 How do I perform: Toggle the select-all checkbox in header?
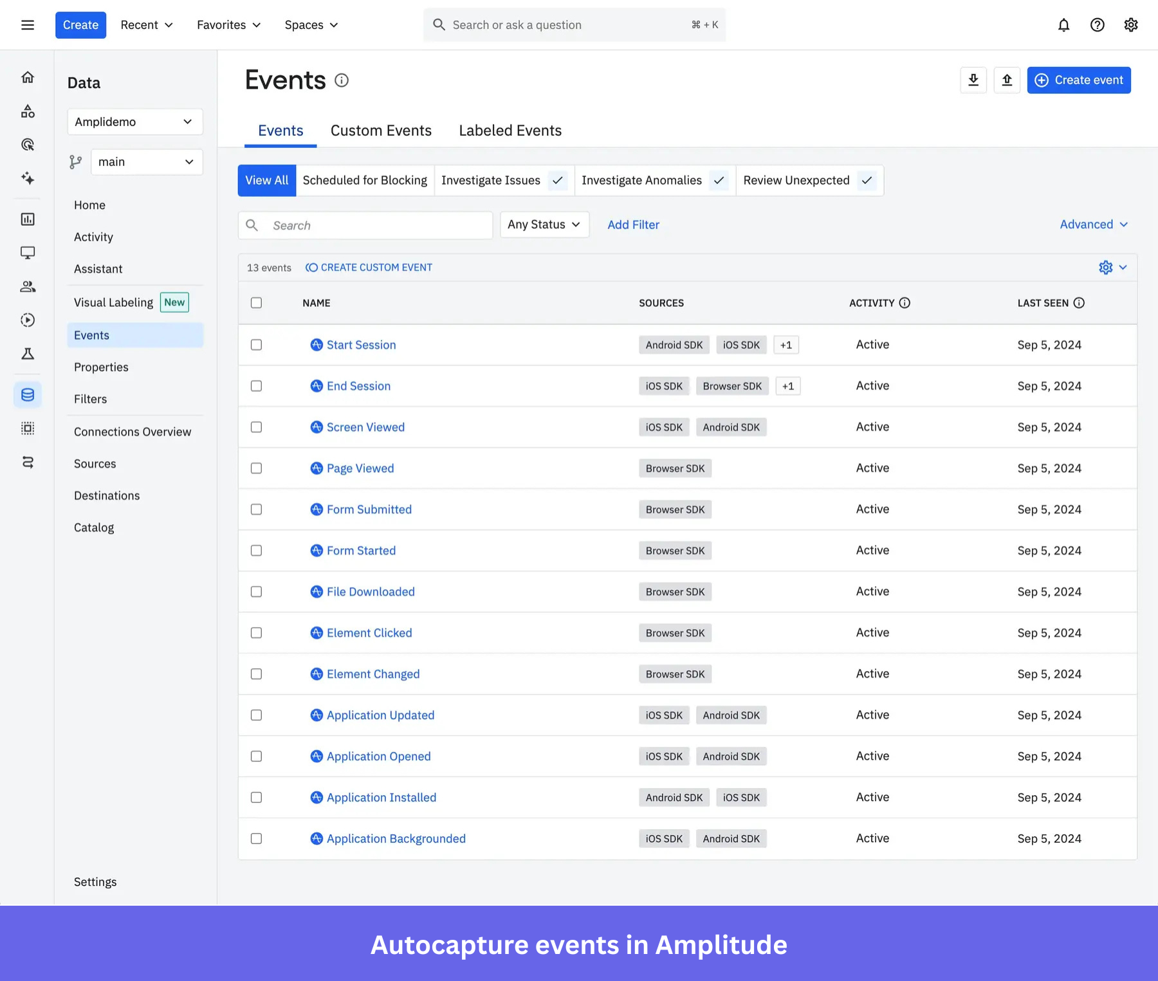[x=256, y=303]
